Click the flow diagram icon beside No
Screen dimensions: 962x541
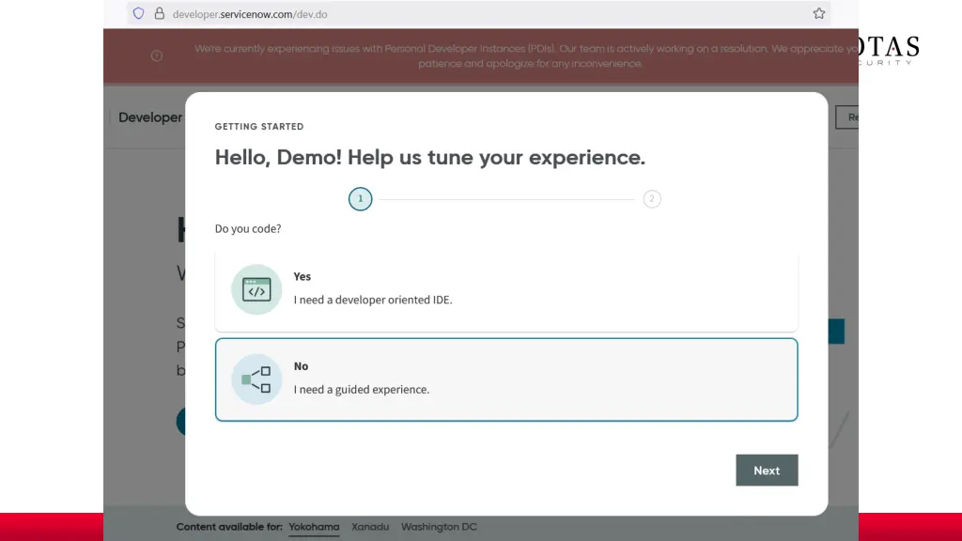256,379
